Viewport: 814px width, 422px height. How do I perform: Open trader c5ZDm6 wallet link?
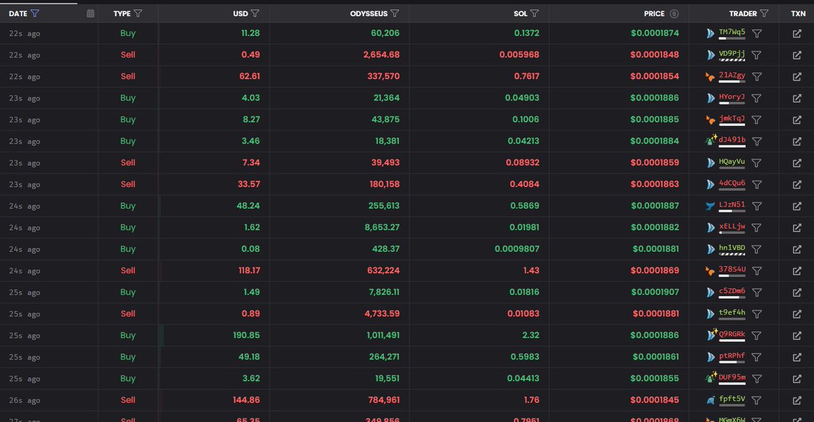pyautogui.click(x=732, y=291)
